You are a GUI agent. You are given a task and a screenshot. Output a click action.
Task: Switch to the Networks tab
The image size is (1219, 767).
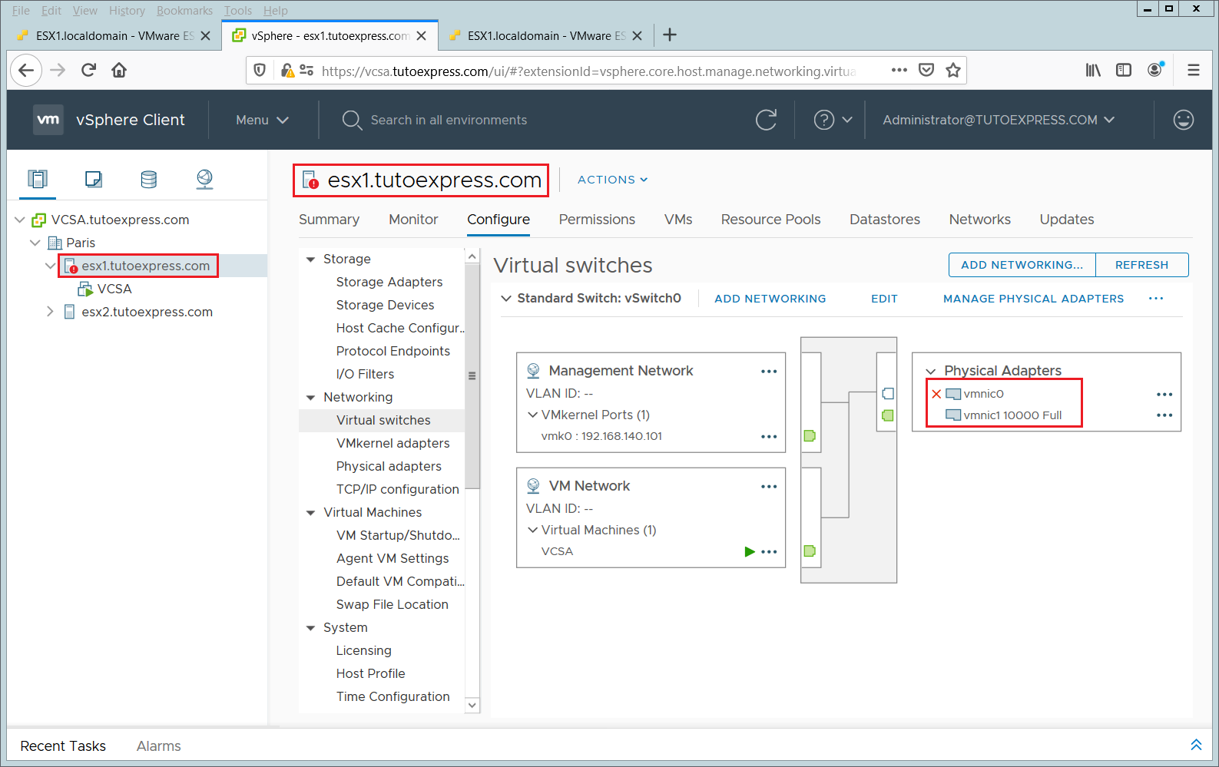pos(980,220)
